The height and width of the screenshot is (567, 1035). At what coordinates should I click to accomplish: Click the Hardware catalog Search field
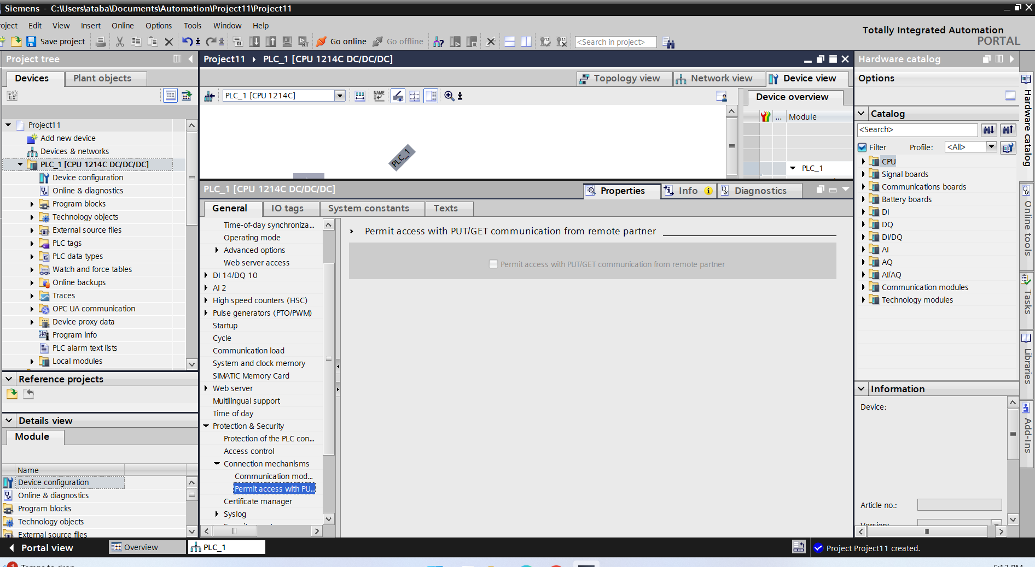[917, 130]
